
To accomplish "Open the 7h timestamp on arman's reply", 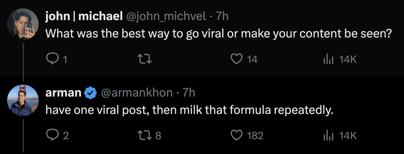I will [x=189, y=93].
